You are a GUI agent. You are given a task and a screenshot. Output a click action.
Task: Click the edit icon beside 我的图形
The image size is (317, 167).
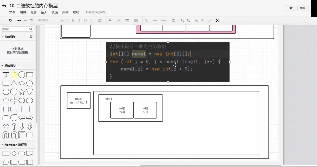[31, 37]
